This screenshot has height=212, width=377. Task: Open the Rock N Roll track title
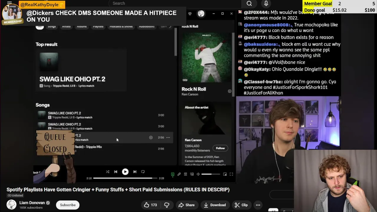point(194,89)
